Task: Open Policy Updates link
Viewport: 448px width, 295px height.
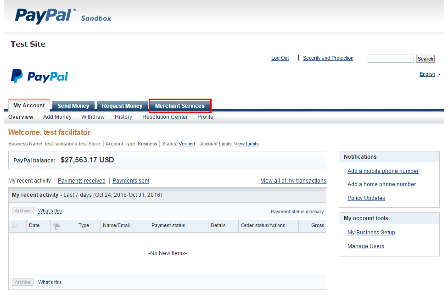Action: pyautogui.click(x=366, y=198)
